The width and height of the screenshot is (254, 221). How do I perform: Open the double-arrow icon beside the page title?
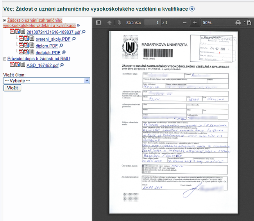coord(192,9)
